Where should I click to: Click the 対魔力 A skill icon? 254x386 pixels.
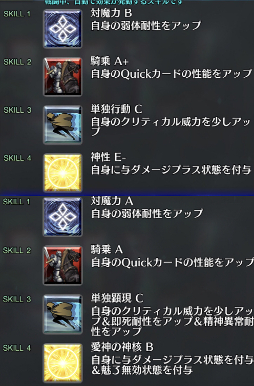click(62, 217)
